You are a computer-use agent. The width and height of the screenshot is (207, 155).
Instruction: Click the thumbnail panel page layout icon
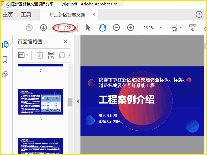(51, 55)
